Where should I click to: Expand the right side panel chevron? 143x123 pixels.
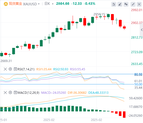[141, 30]
